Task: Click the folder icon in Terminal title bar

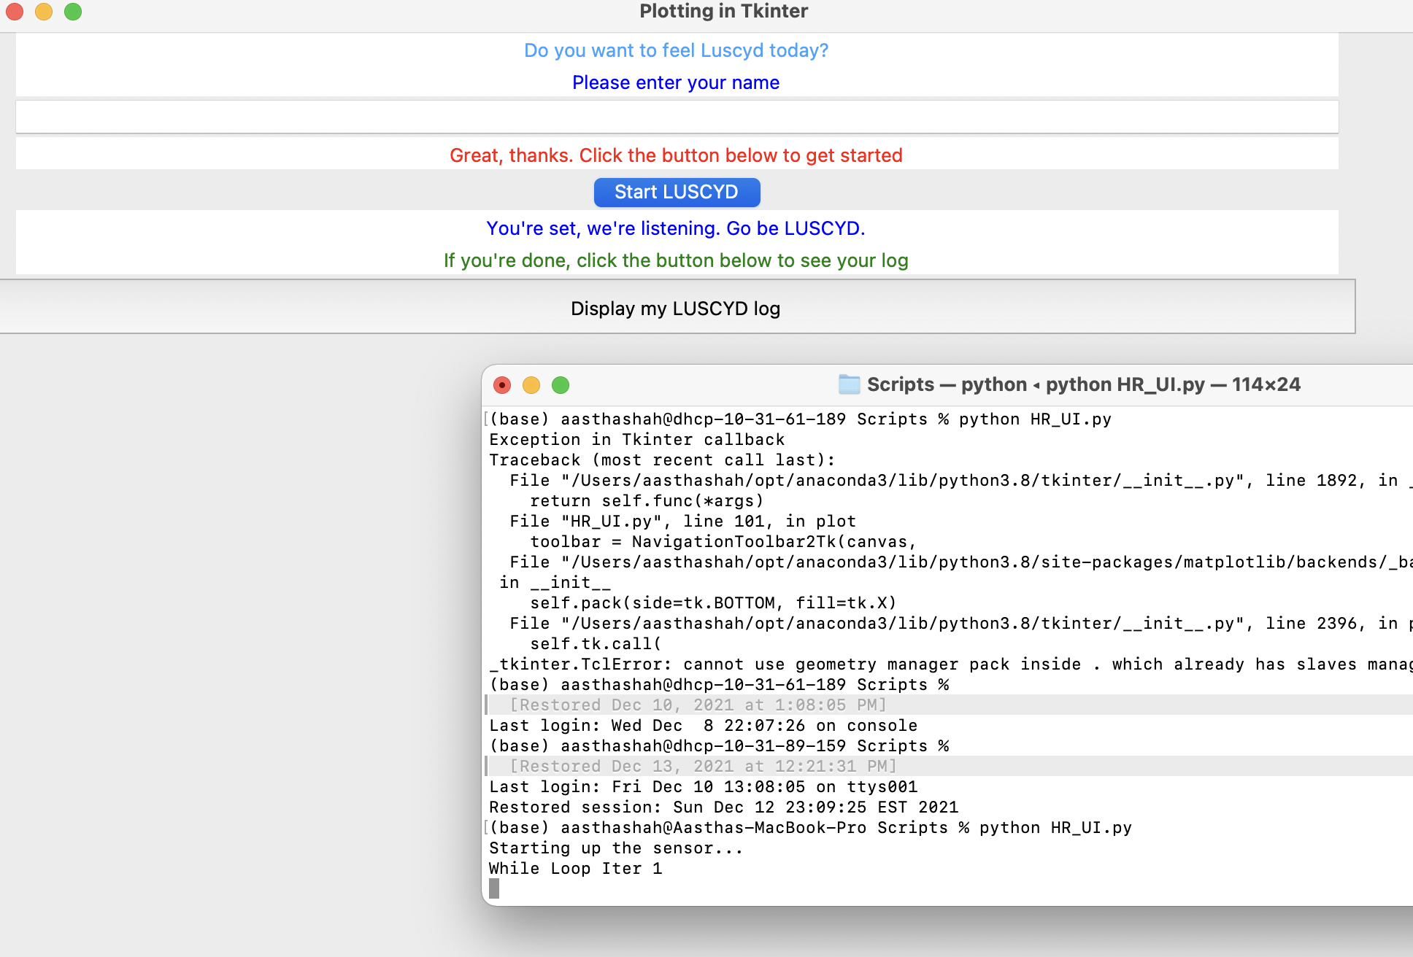Action: (849, 384)
